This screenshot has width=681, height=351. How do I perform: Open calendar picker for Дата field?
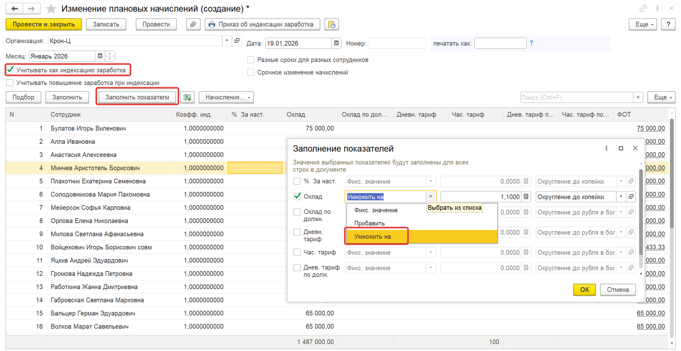(x=336, y=43)
